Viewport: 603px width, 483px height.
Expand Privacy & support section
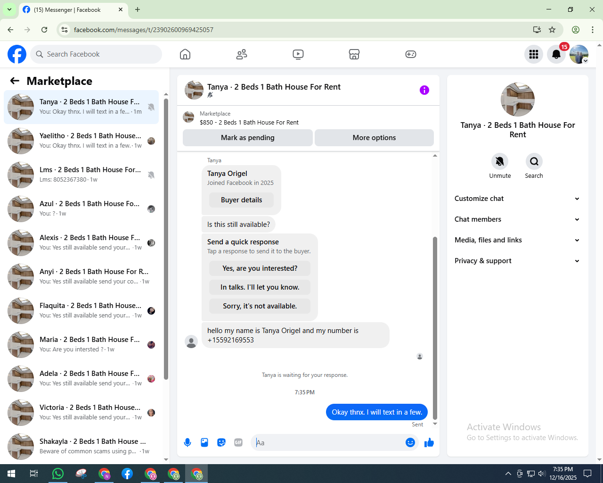pyautogui.click(x=517, y=261)
